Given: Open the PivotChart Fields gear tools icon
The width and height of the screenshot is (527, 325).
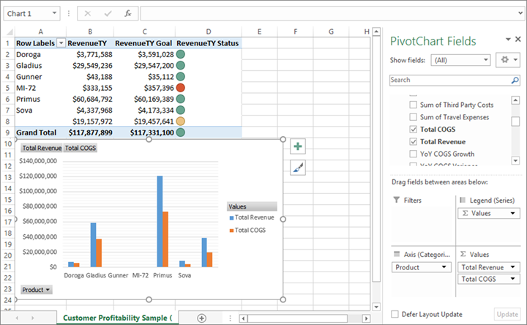Looking at the screenshot, I should (507, 60).
